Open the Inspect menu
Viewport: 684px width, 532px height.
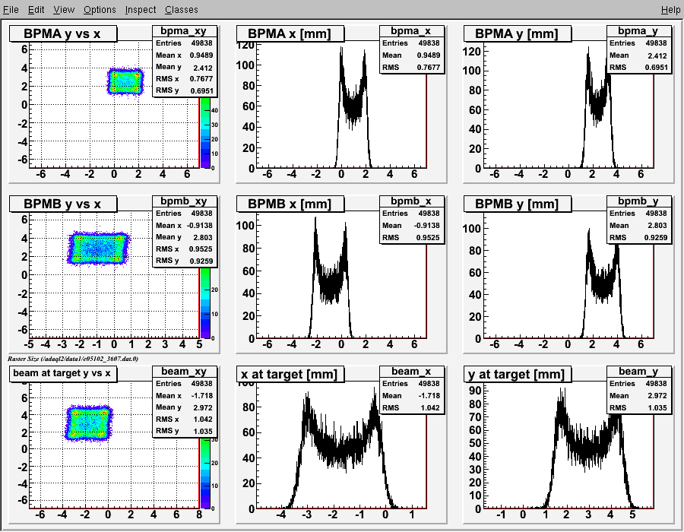[141, 10]
